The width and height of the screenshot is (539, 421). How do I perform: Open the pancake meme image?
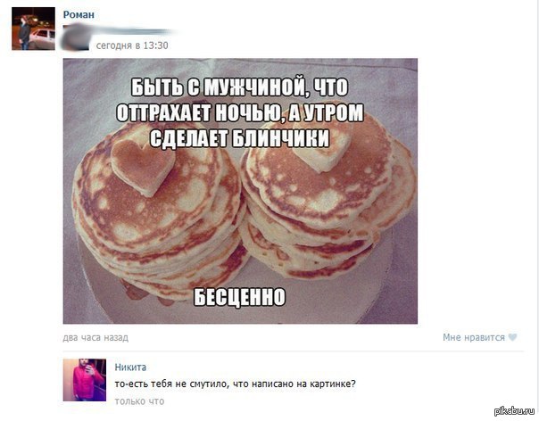point(240,191)
